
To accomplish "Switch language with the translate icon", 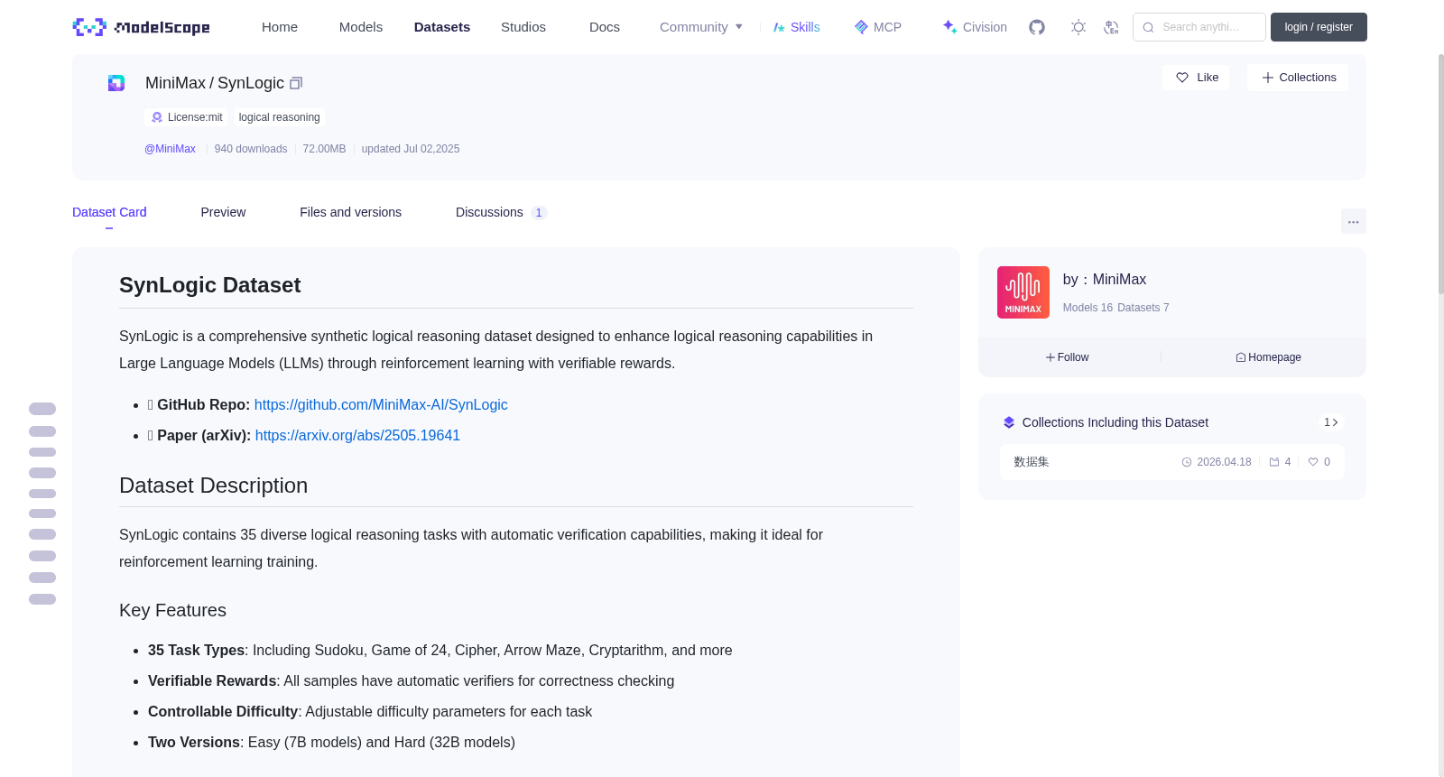I will point(1111,27).
